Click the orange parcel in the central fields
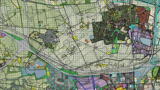Image resolution: width=160 pixels, height=90 pixels. pyautogui.click(x=87, y=41)
